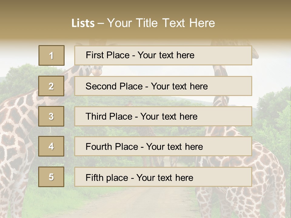The width and height of the screenshot is (291, 218).
Task: Click the number 2 box
Action: [x=51, y=86]
